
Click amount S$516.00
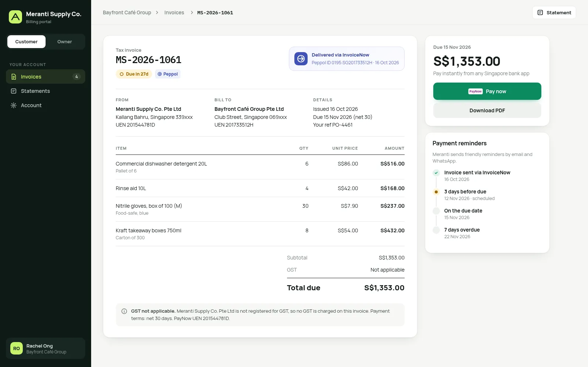392,164
